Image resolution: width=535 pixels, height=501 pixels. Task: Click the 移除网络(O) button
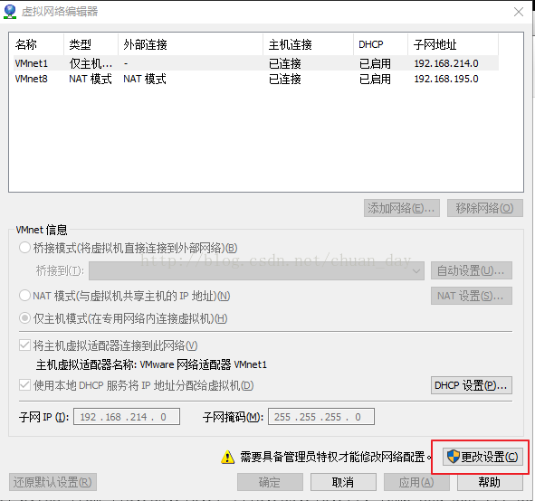485,208
